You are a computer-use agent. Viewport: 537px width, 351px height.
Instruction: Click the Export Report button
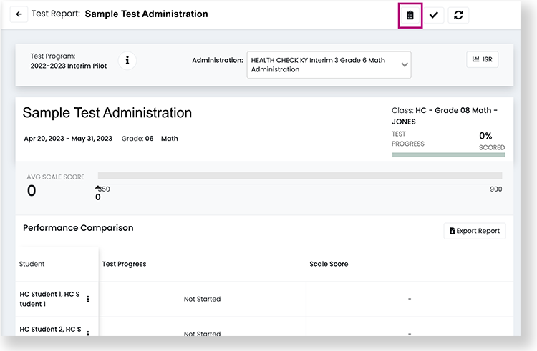(475, 231)
